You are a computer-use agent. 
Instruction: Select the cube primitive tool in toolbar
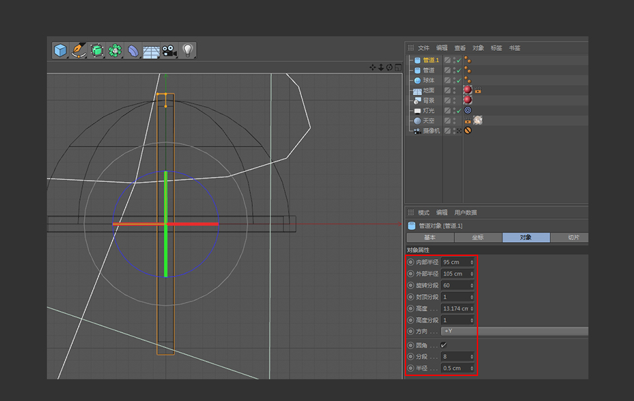coord(59,51)
